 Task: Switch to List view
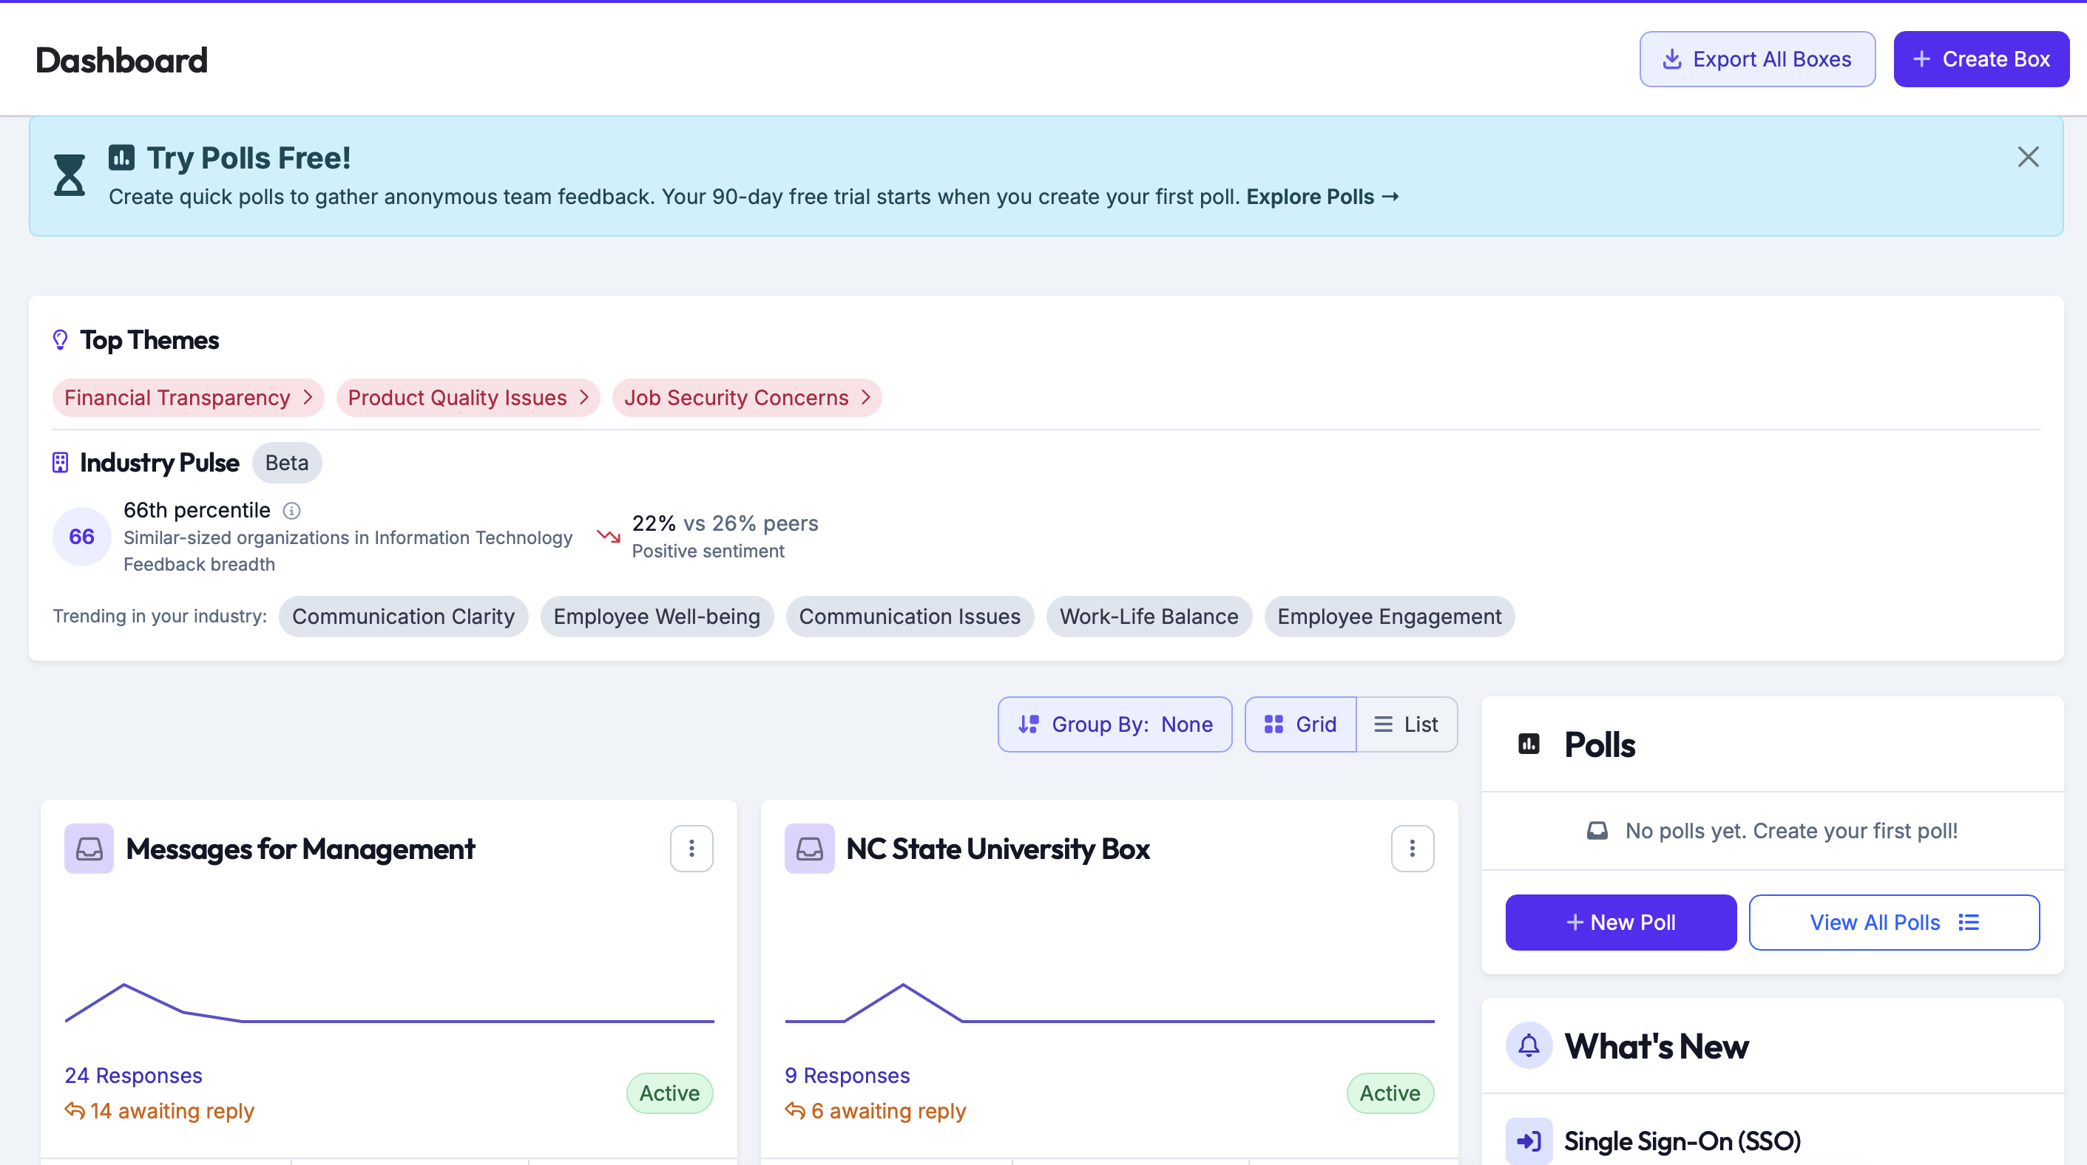1407,724
